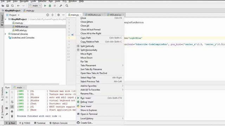Open Project panel gear options
Screen dimensions: 225x126
[x=59, y=15]
